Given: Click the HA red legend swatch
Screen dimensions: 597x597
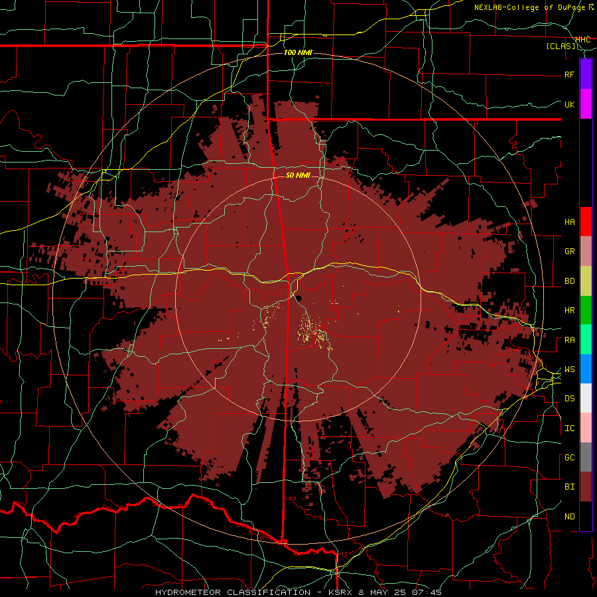Looking at the screenshot, I should pyautogui.click(x=586, y=222).
